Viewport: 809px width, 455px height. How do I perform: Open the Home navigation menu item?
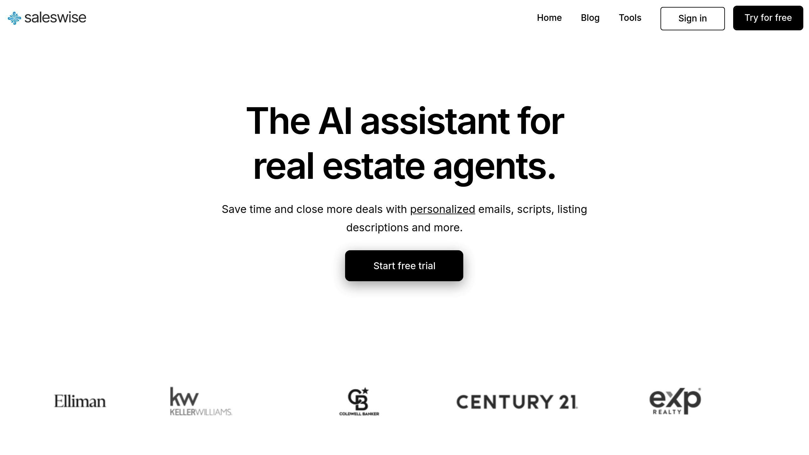(549, 18)
